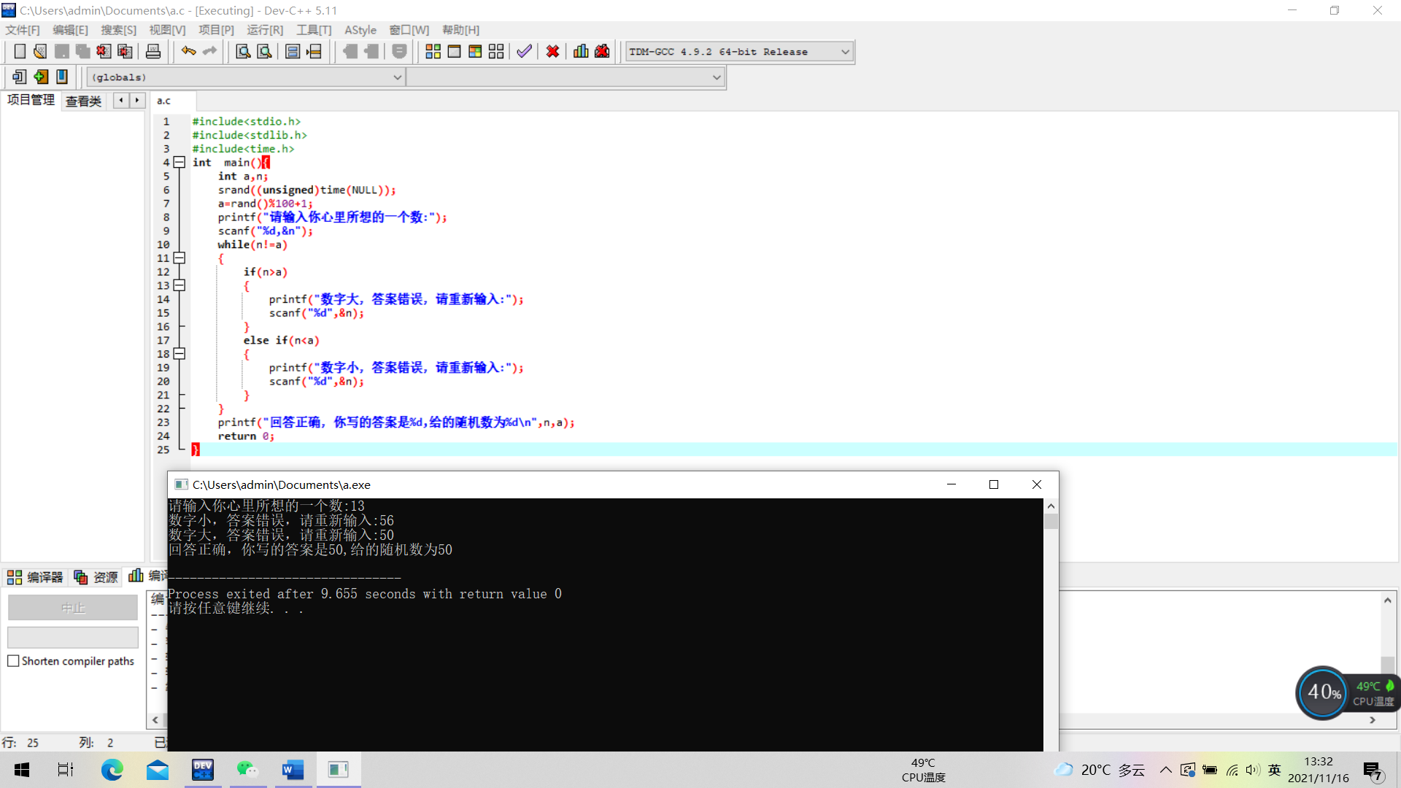Screen dimensions: 1401x788
Task: Click the Print toolbar icon
Action: point(153,52)
